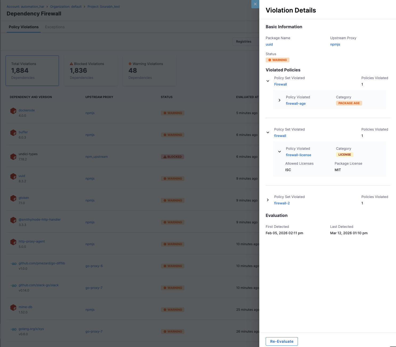
Task: Click the warning triangle icon in Blocked Violations card
Action: 71,64
